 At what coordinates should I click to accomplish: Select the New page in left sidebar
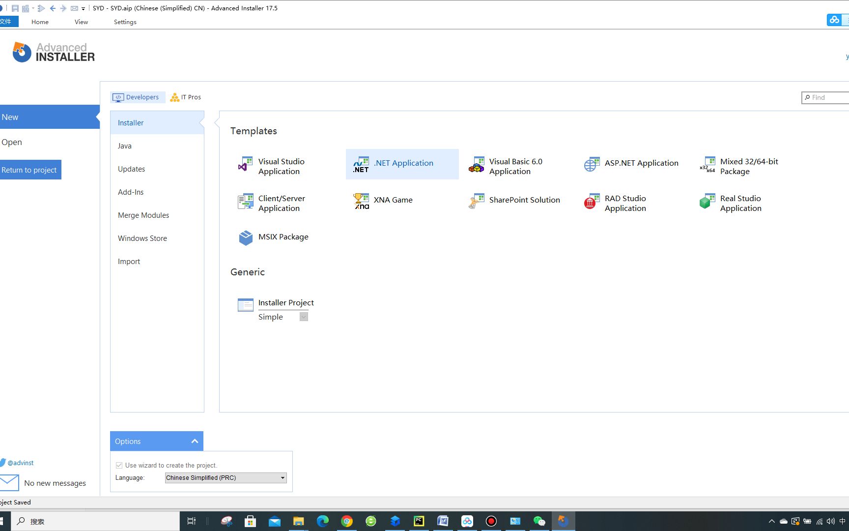pyautogui.click(x=49, y=117)
